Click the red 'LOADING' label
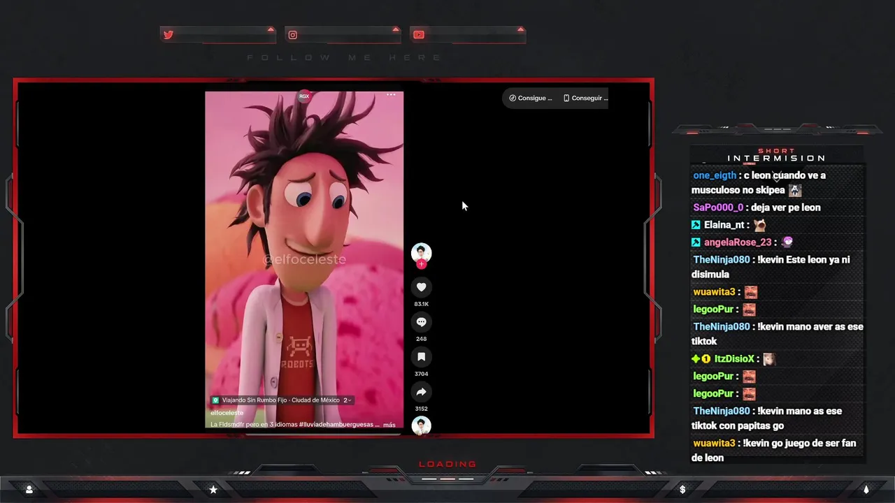The image size is (895, 503). (447, 464)
